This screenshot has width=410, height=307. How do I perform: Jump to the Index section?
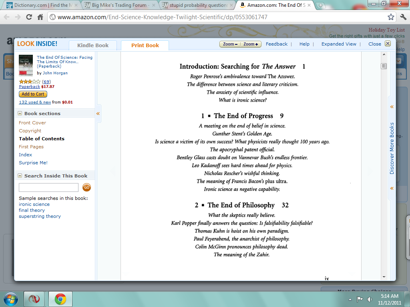click(25, 155)
